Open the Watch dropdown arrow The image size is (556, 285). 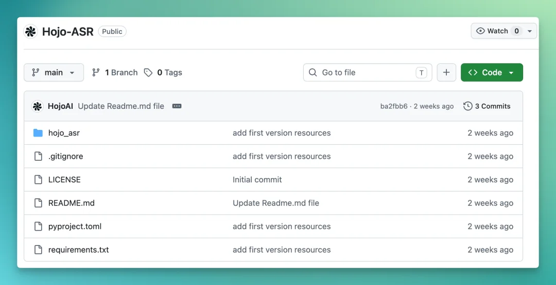point(530,31)
